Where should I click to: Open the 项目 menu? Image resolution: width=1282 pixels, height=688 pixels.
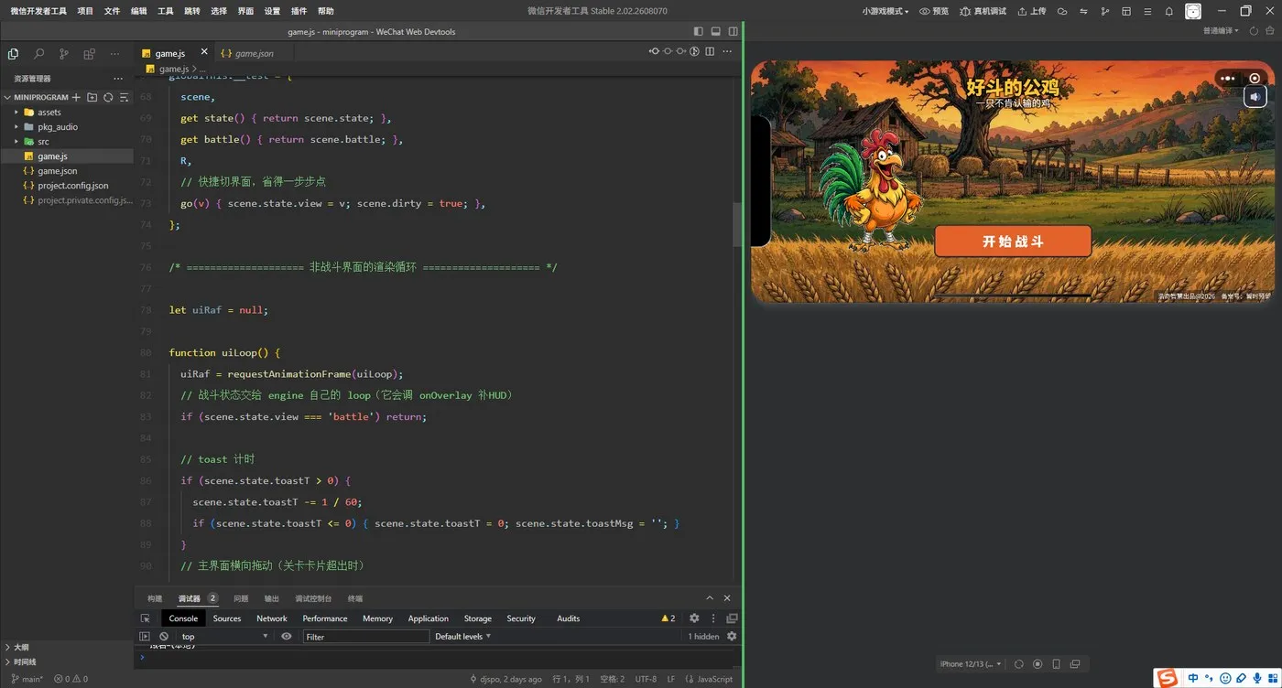85,11
